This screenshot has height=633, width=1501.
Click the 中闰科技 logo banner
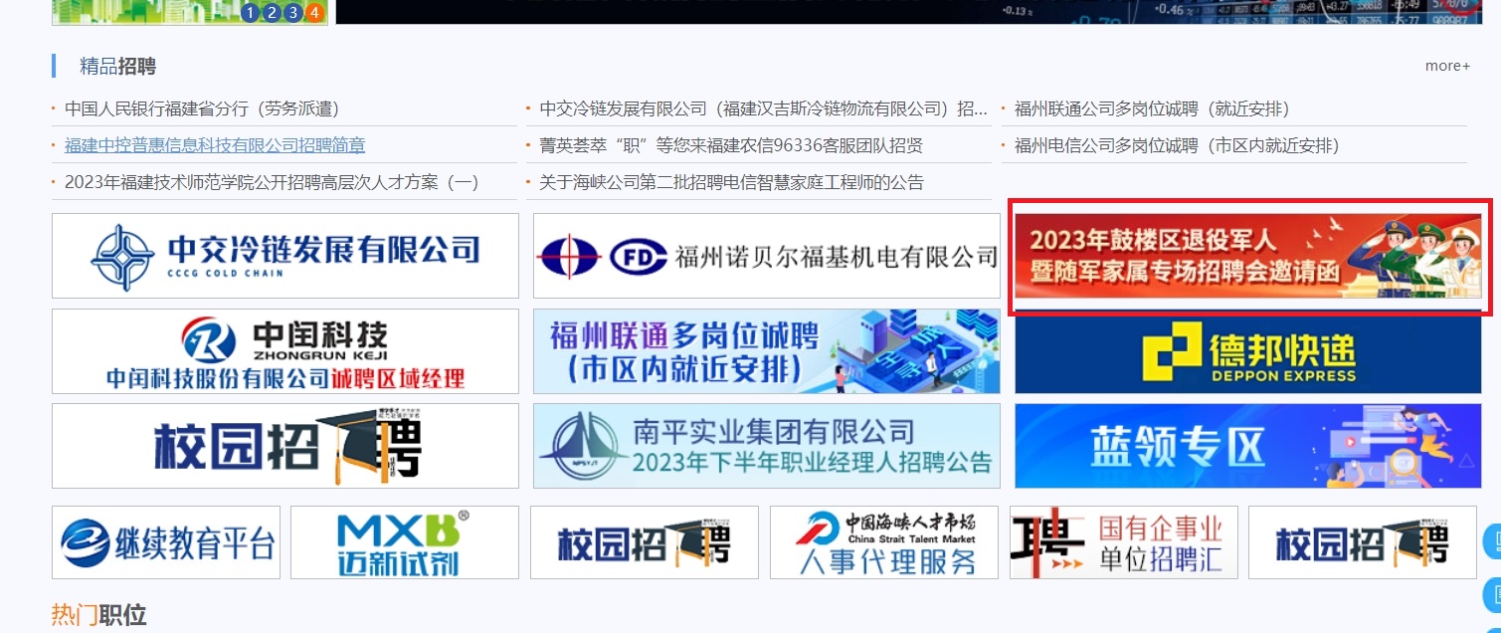pos(285,351)
